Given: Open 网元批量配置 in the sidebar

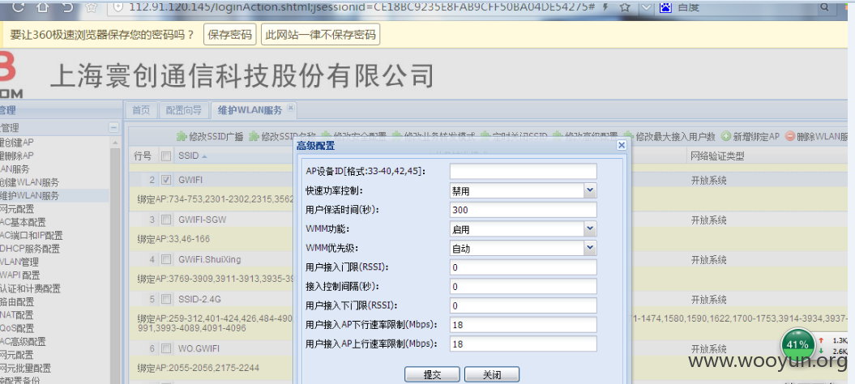Looking at the screenshot, I should (25, 368).
